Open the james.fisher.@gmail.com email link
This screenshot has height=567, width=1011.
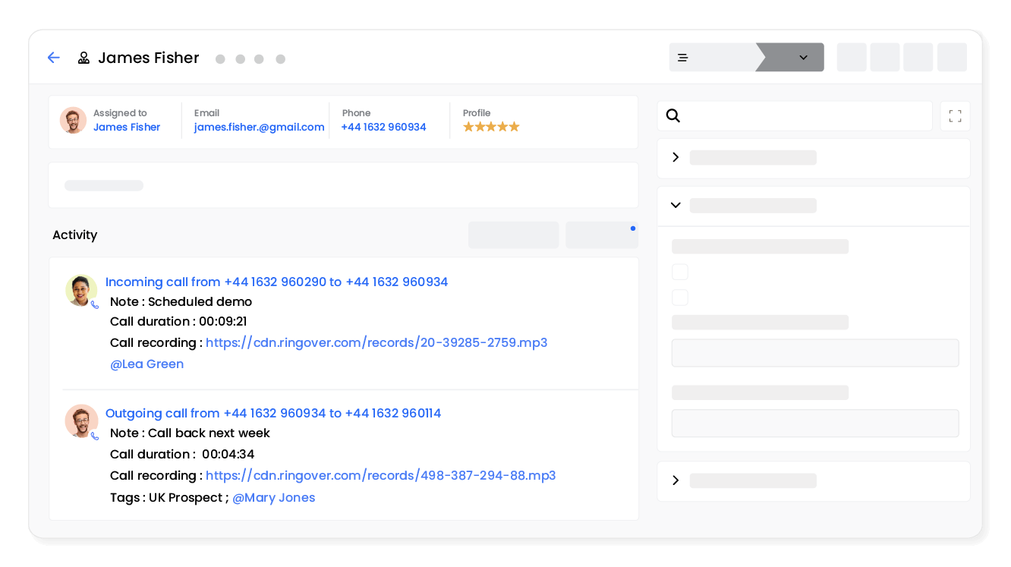[x=259, y=127]
